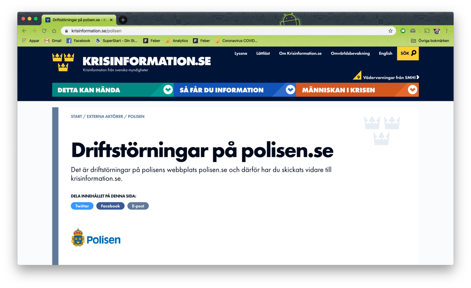Share the page on Twitter

coord(82,206)
